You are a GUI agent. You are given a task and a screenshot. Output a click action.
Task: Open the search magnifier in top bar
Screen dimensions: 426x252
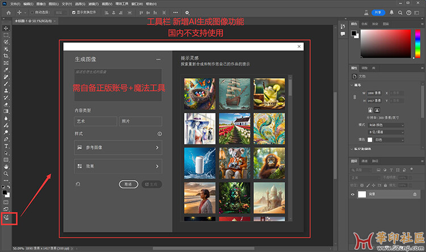[x=400, y=12]
